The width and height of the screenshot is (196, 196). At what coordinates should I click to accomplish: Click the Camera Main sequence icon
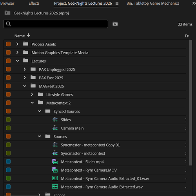[55, 128]
